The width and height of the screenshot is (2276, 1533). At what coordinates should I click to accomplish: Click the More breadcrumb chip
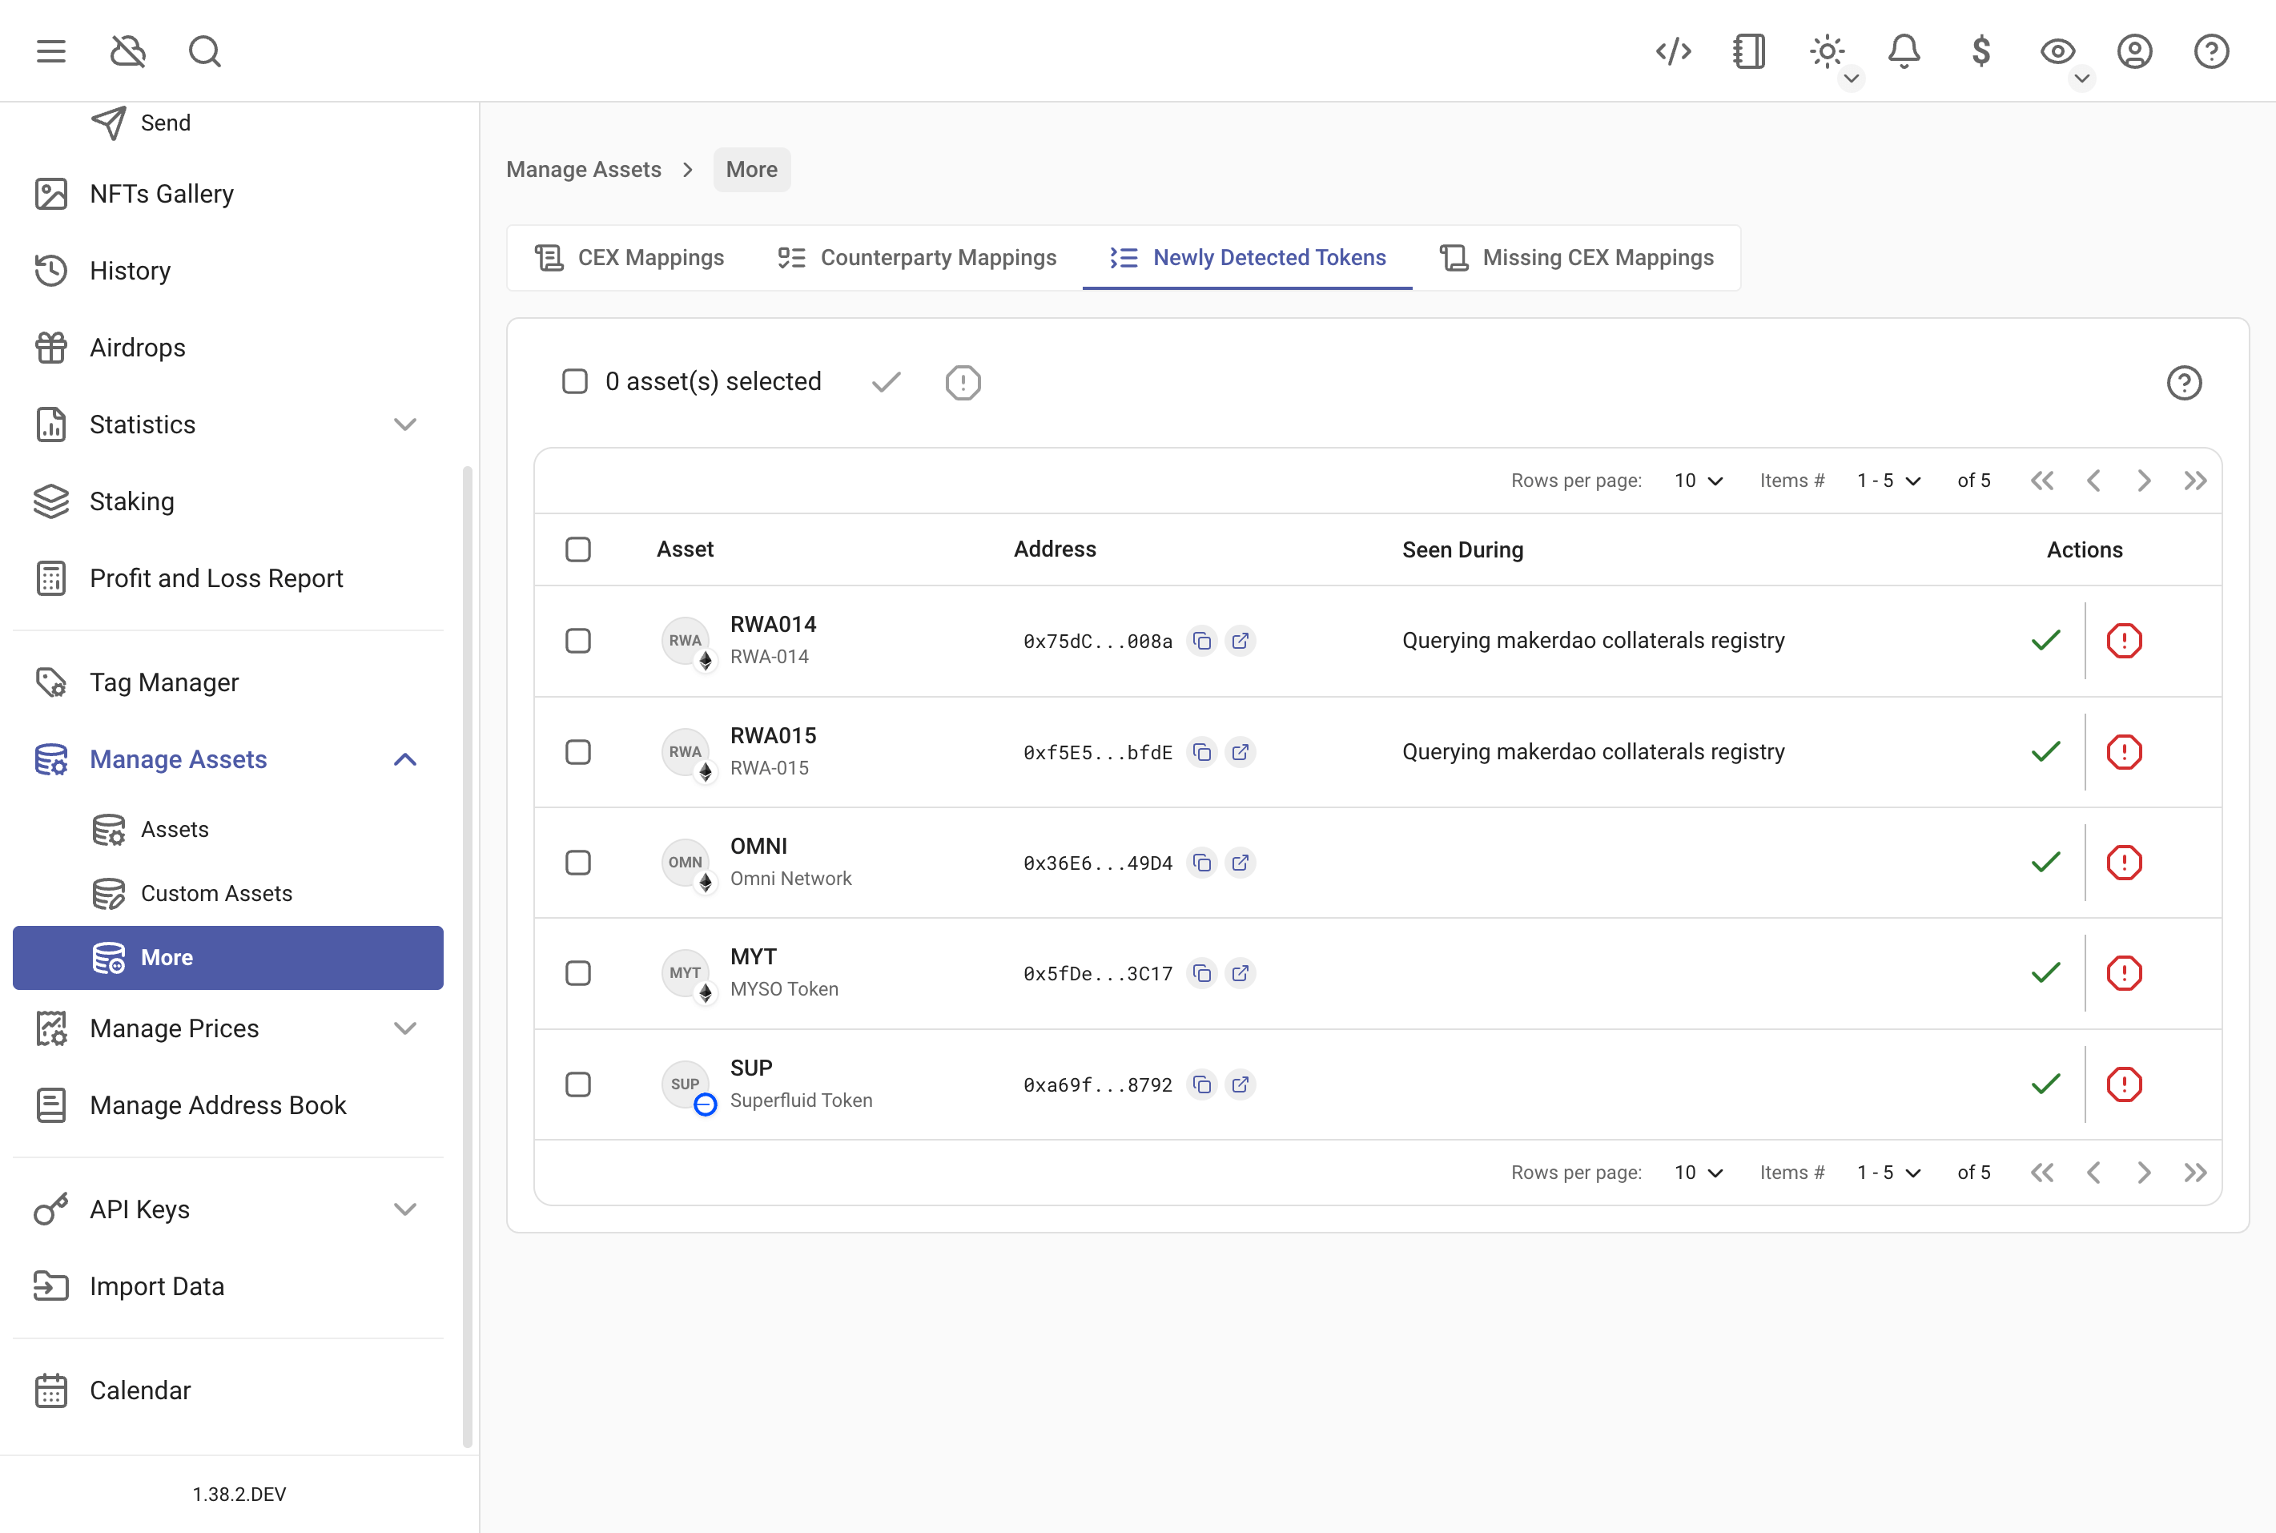pos(752,169)
